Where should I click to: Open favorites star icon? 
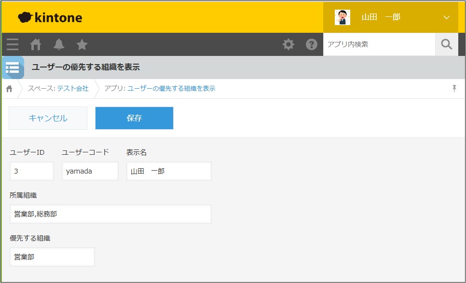[82, 44]
